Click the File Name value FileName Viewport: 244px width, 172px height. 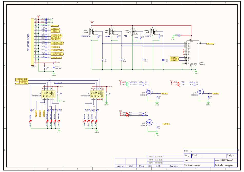click(x=198, y=166)
